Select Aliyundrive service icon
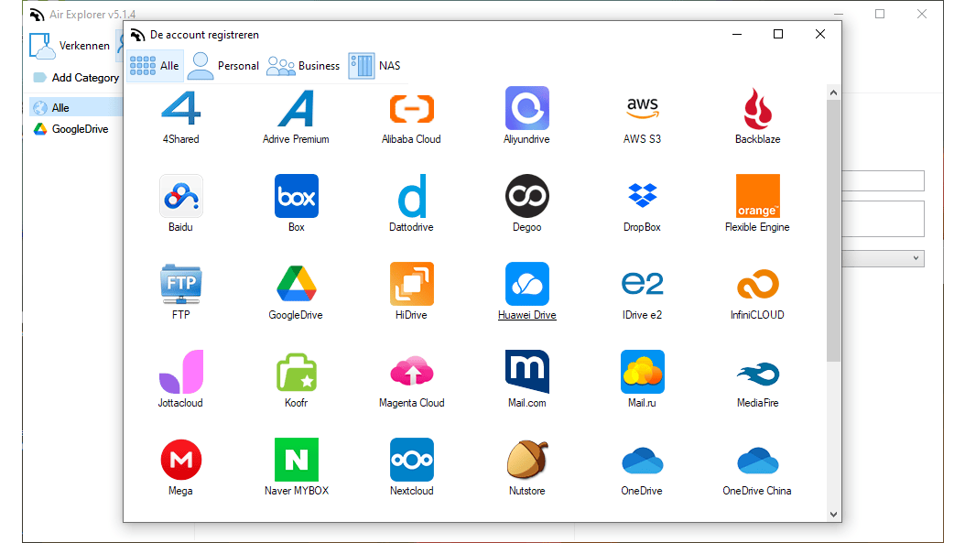 pyautogui.click(x=526, y=108)
